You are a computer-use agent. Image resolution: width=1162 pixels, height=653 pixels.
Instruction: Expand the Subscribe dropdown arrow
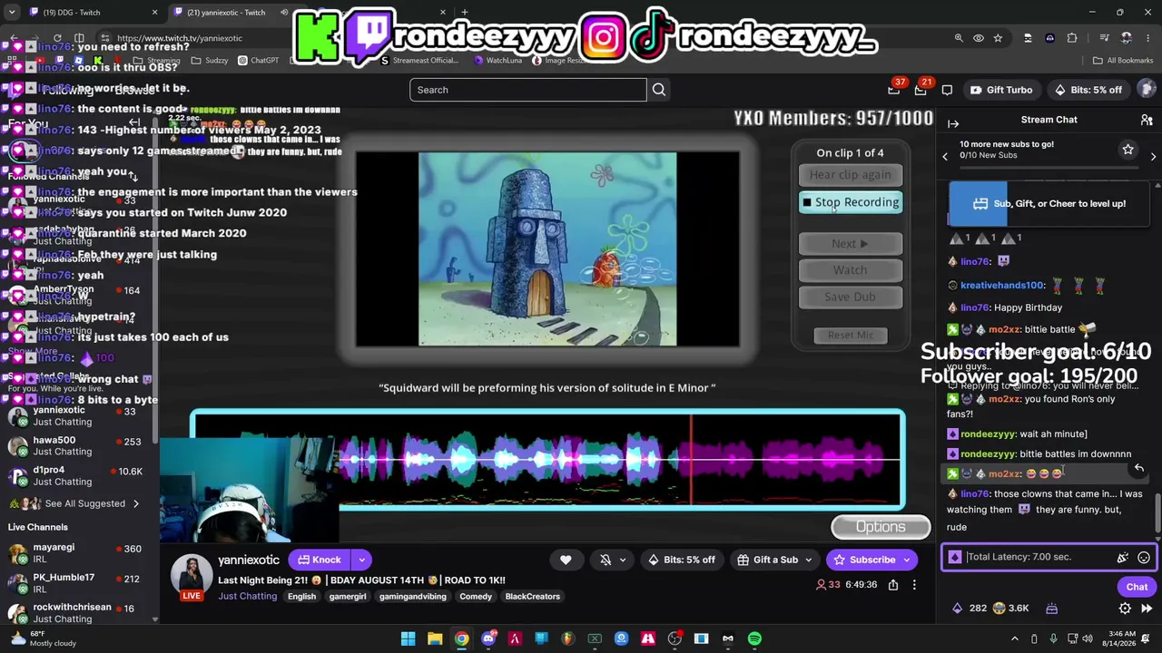click(x=906, y=560)
